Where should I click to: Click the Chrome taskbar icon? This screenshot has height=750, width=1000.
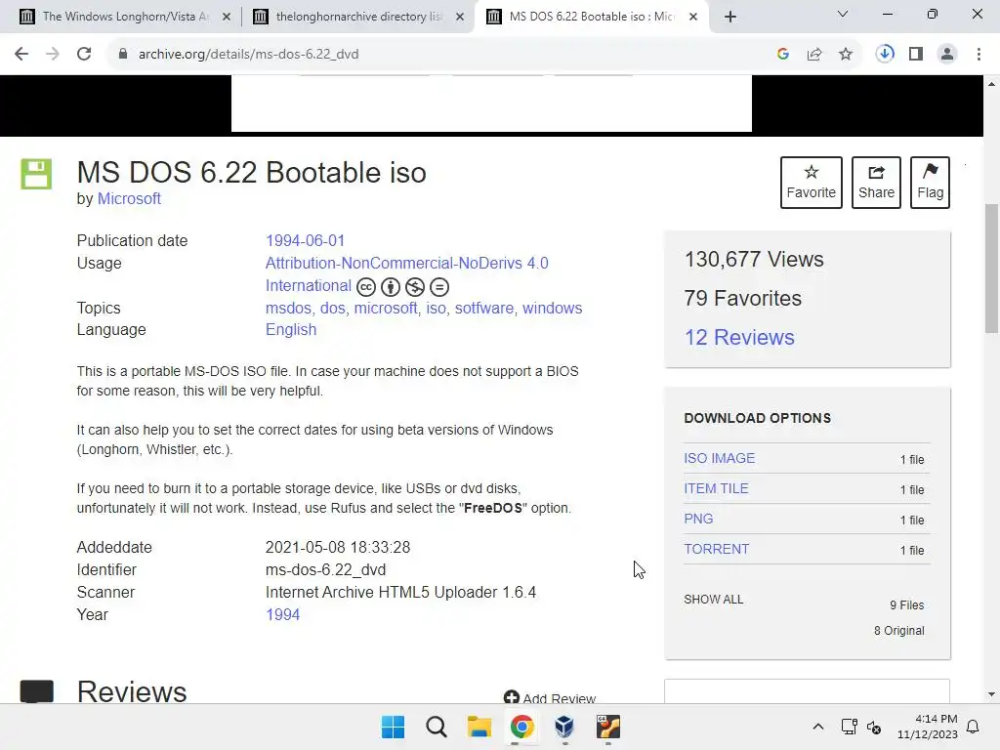point(521,727)
